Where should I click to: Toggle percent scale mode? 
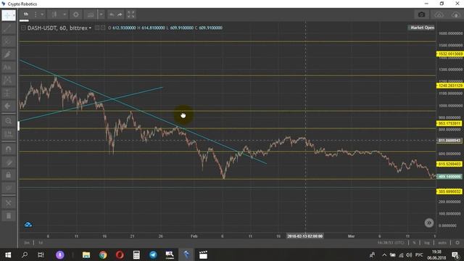pyautogui.click(x=414, y=243)
